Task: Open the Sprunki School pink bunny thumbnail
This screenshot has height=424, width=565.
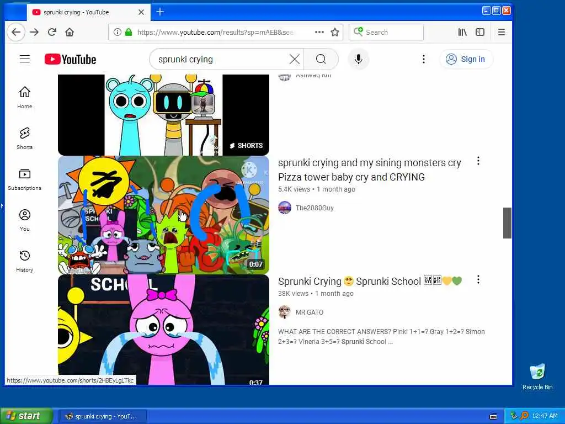Action: [x=163, y=330]
